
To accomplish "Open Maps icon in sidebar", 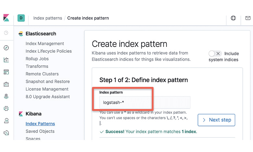I will click(6, 96).
